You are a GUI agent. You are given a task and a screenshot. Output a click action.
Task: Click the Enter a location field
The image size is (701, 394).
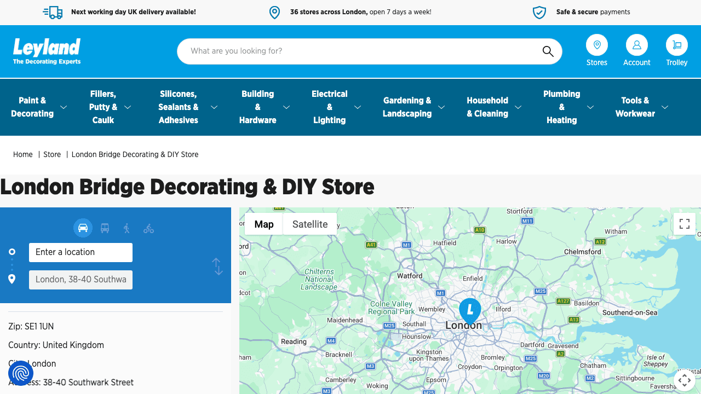click(81, 252)
